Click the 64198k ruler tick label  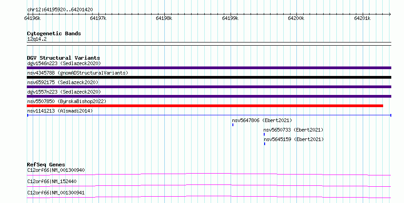(x=164, y=18)
